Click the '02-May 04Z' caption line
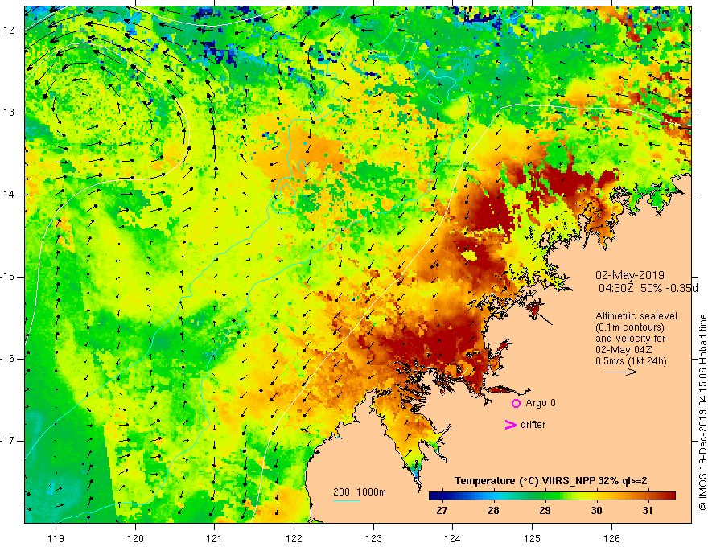Viewport: 708px width, 547px height. (624, 350)
